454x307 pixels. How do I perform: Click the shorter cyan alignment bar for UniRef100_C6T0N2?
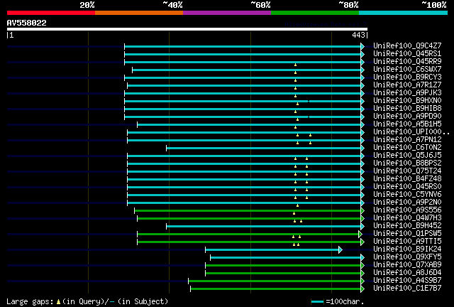click(x=263, y=149)
